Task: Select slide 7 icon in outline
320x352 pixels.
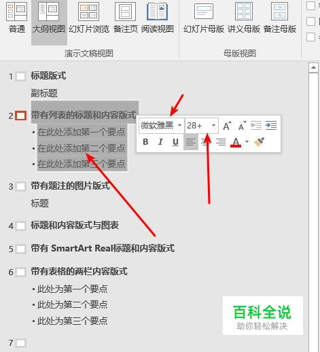Action: (21, 342)
